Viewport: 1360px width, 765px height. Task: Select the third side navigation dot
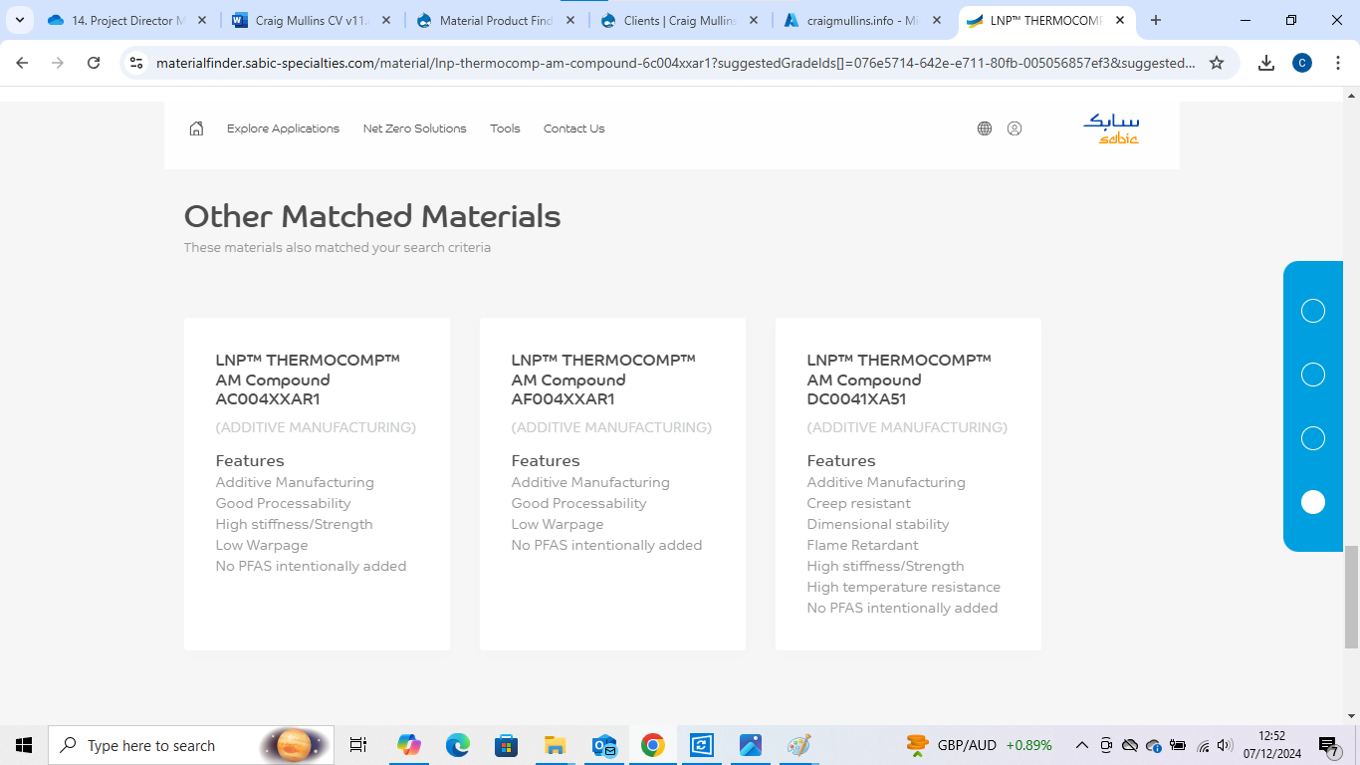pos(1313,438)
